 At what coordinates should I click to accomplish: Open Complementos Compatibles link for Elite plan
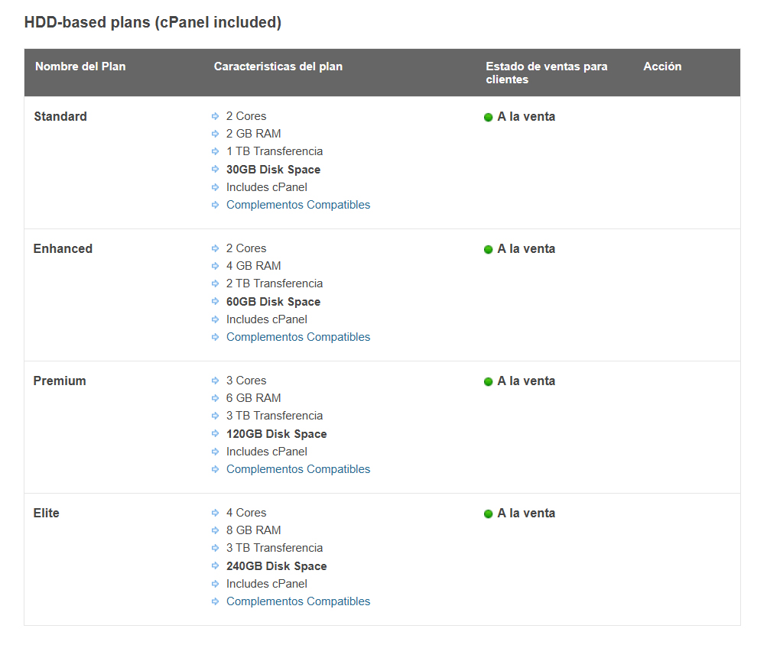point(297,601)
